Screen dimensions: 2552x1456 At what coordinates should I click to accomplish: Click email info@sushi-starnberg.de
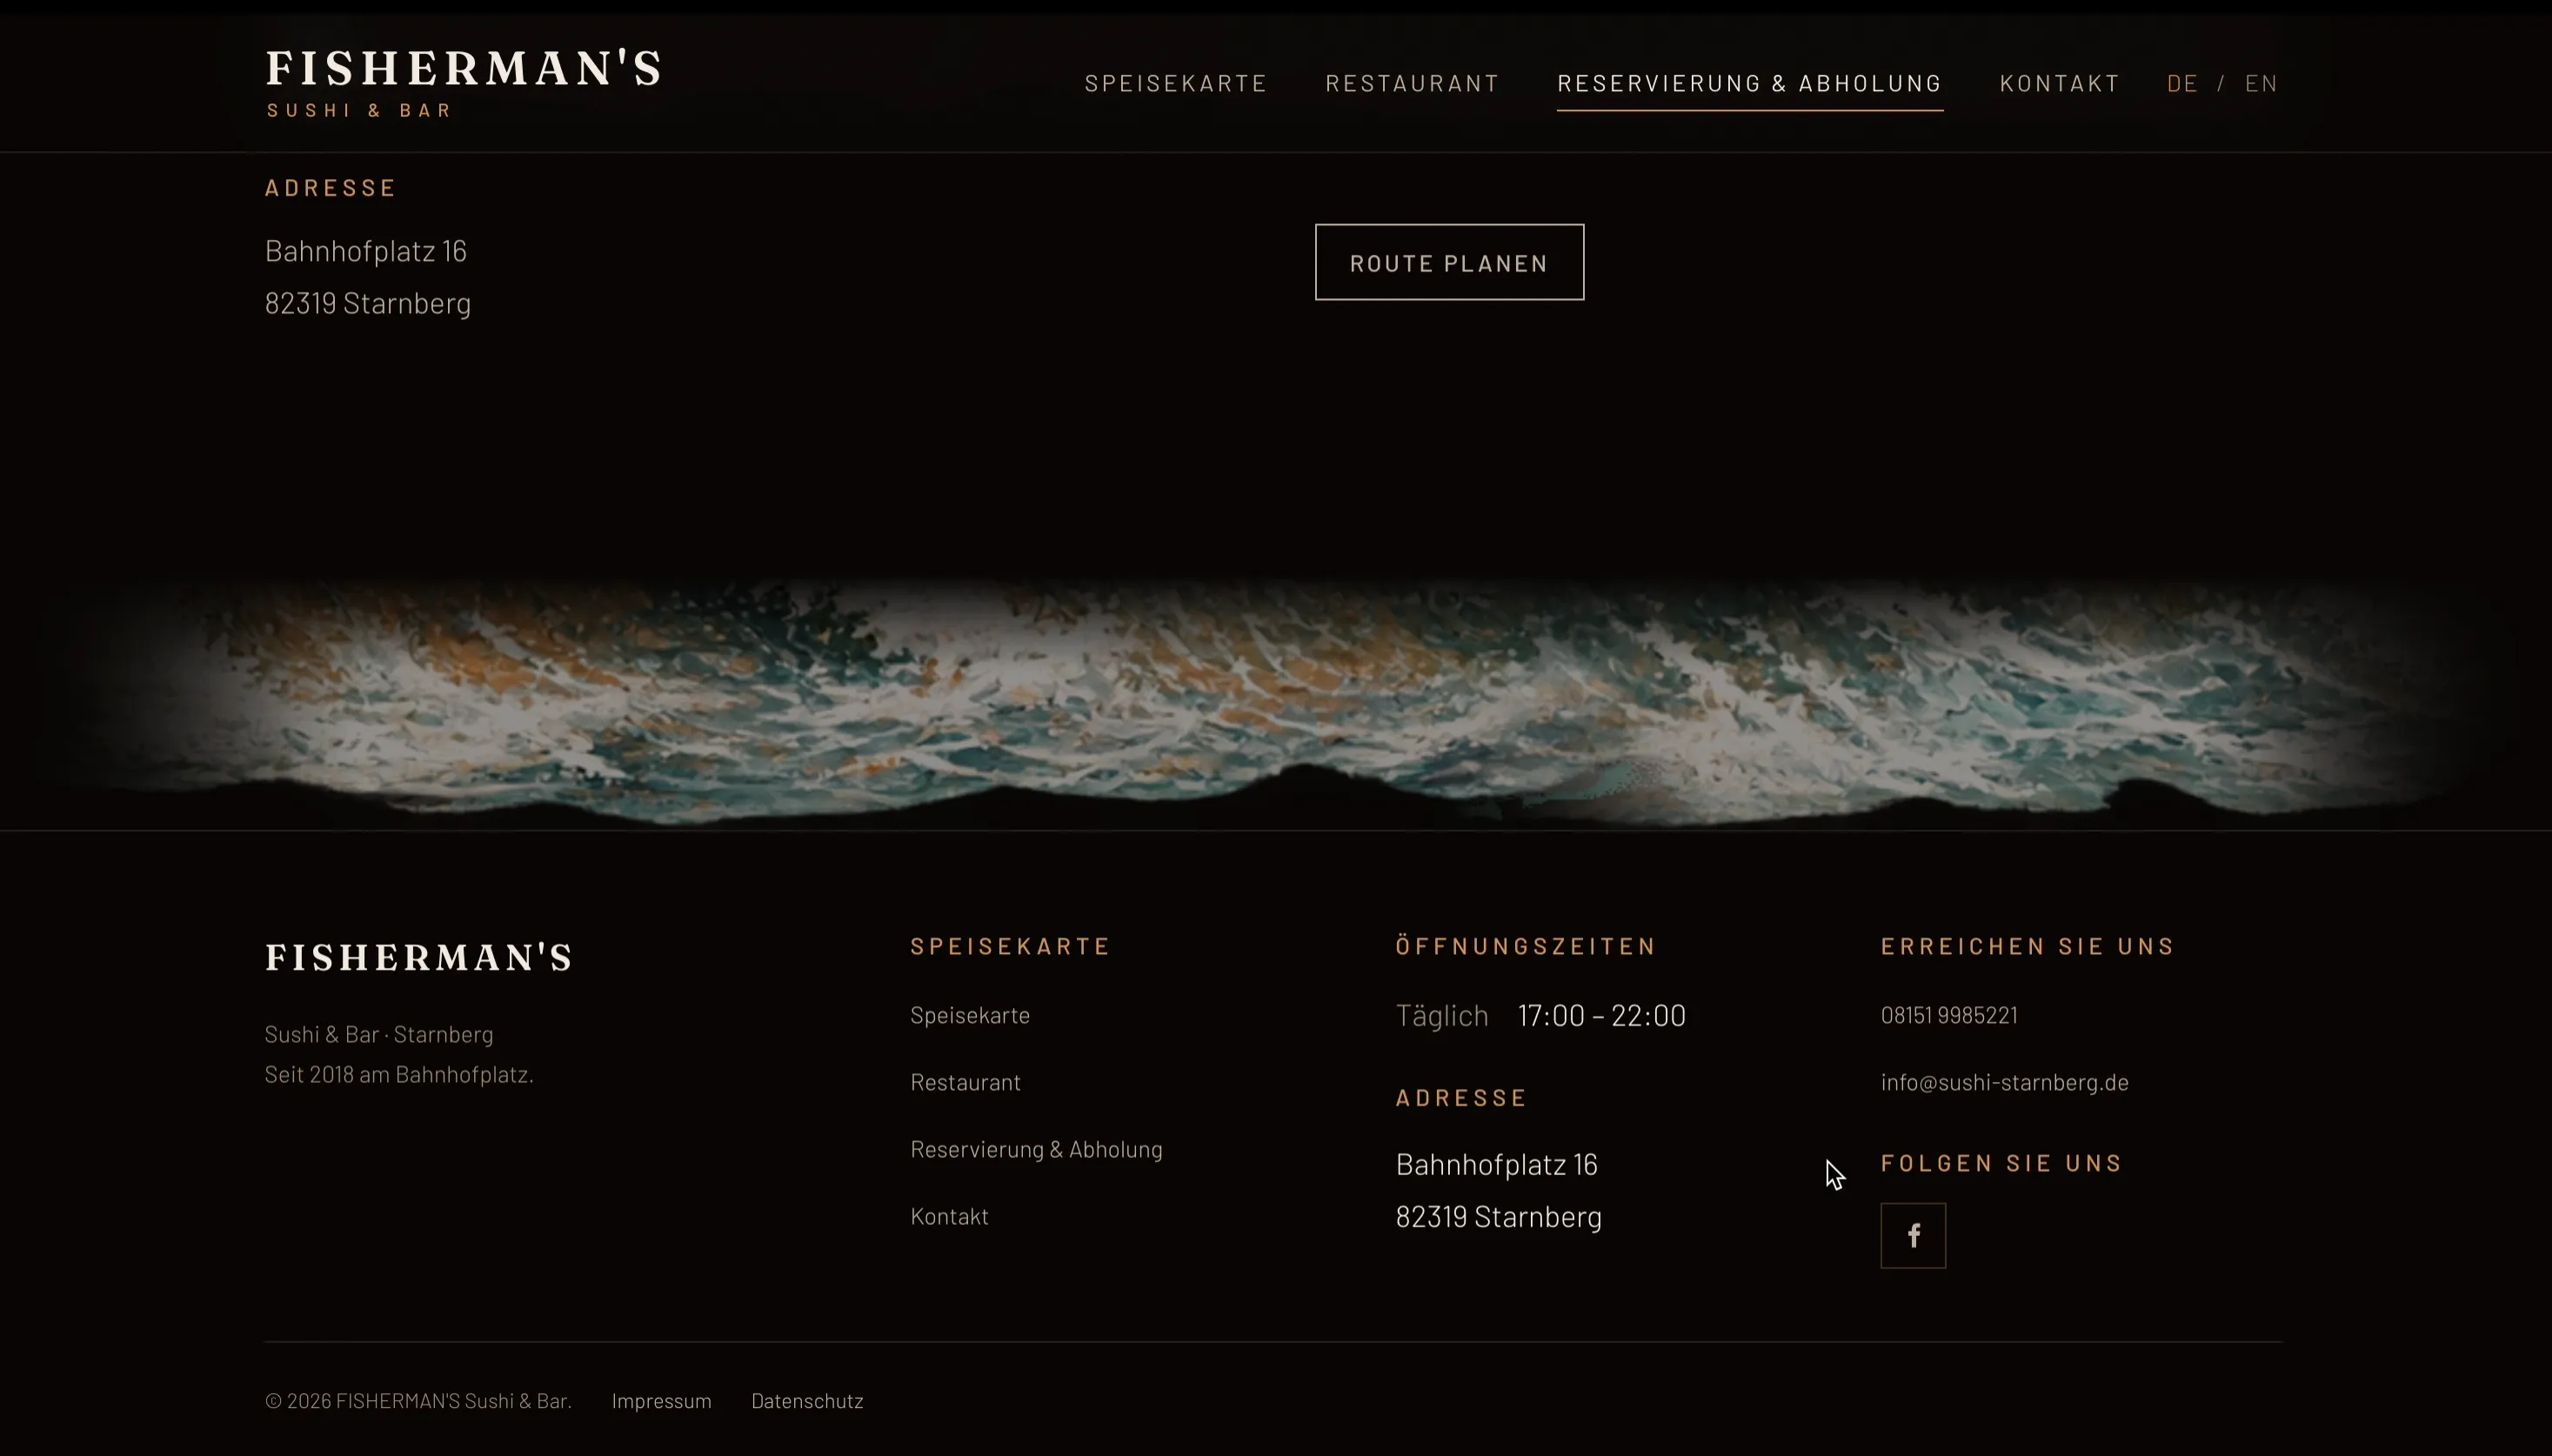pos(2004,1082)
